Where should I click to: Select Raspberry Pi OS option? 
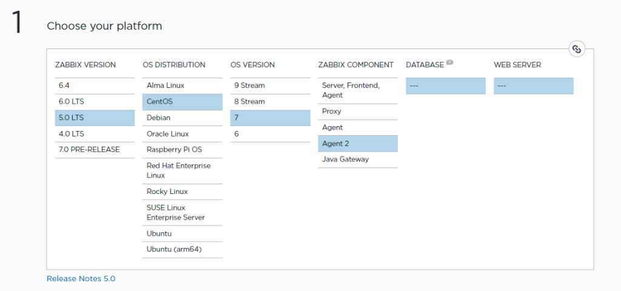(x=182, y=149)
